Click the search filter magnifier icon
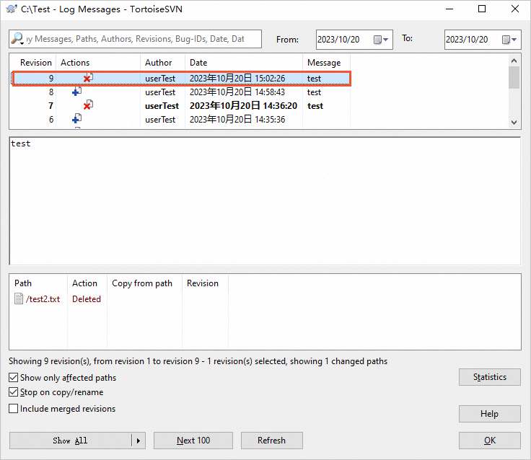Viewport: 531px width, 460px height. click(17, 39)
